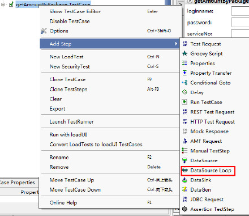This screenshot has height=216, width=249.
Task: Click the REST Test Request icon
Action: coord(184,112)
